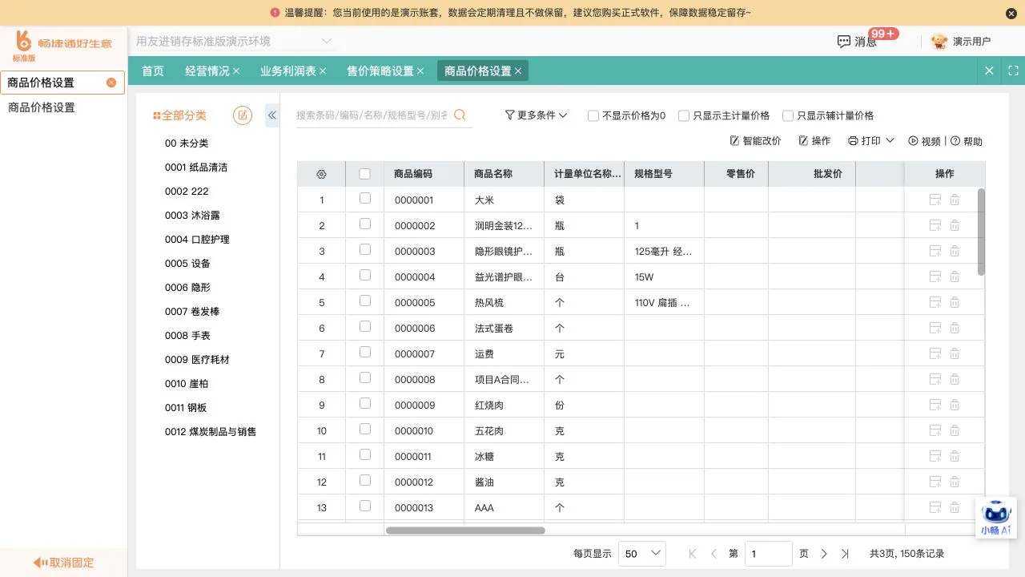Go to the last page arrow

(x=845, y=554)
